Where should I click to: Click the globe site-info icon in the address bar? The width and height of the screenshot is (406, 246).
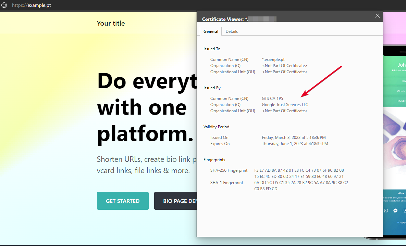click(x=4, y=5)
